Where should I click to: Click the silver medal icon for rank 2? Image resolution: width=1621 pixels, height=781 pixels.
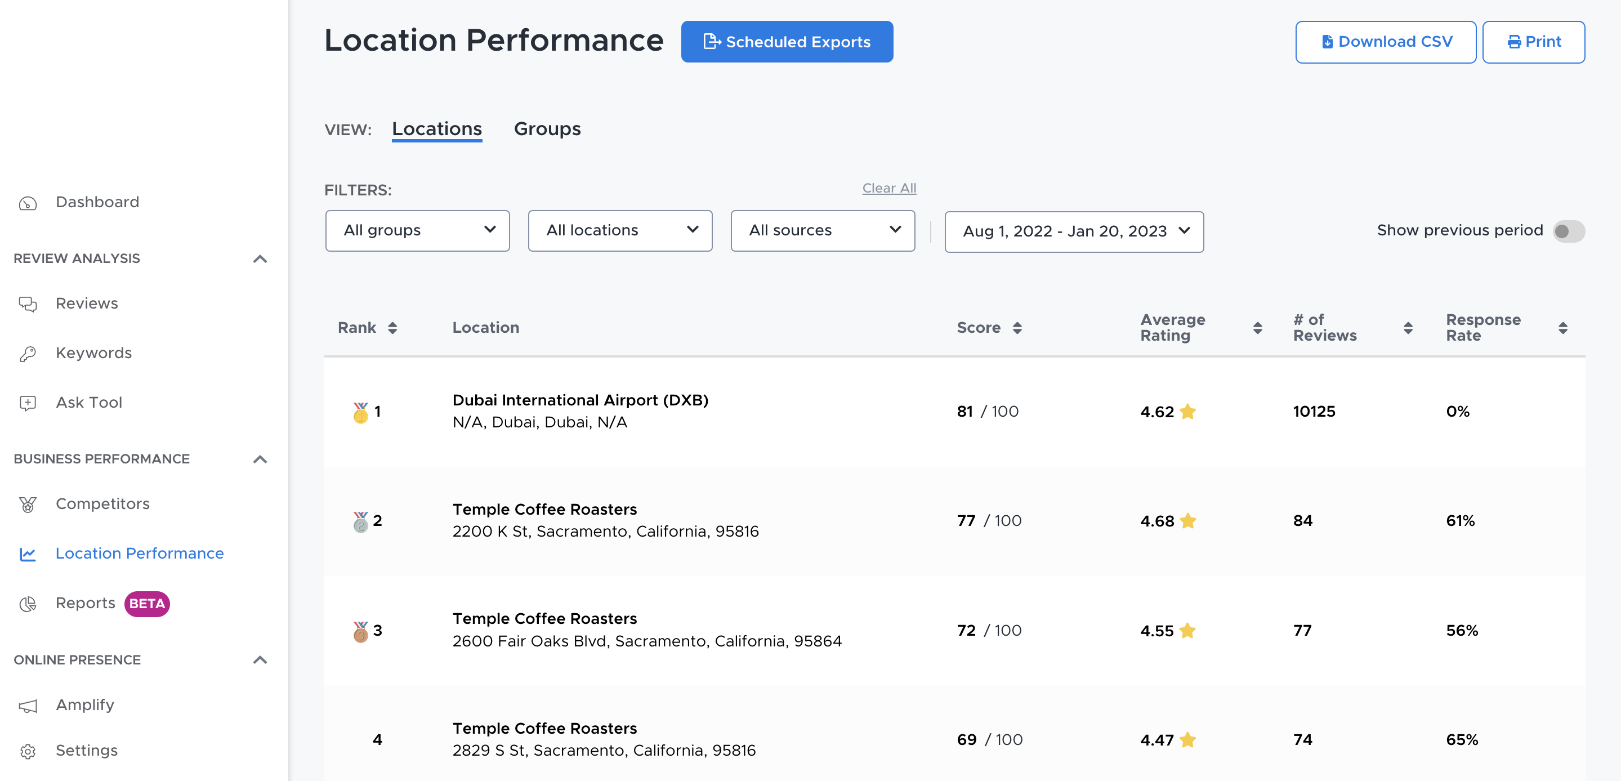[x=360, y=522]
